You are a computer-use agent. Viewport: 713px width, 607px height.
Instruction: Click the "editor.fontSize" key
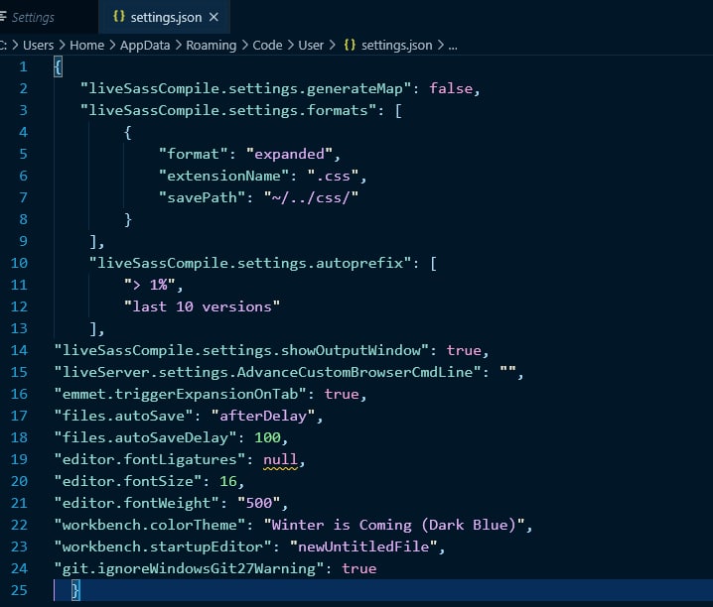(x=128, y=481)
